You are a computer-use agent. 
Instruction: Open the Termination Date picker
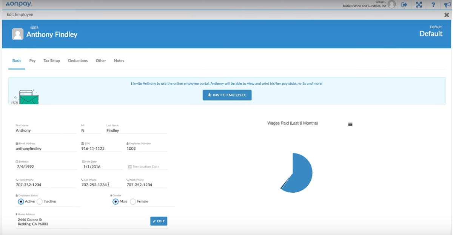click(147, 167)
